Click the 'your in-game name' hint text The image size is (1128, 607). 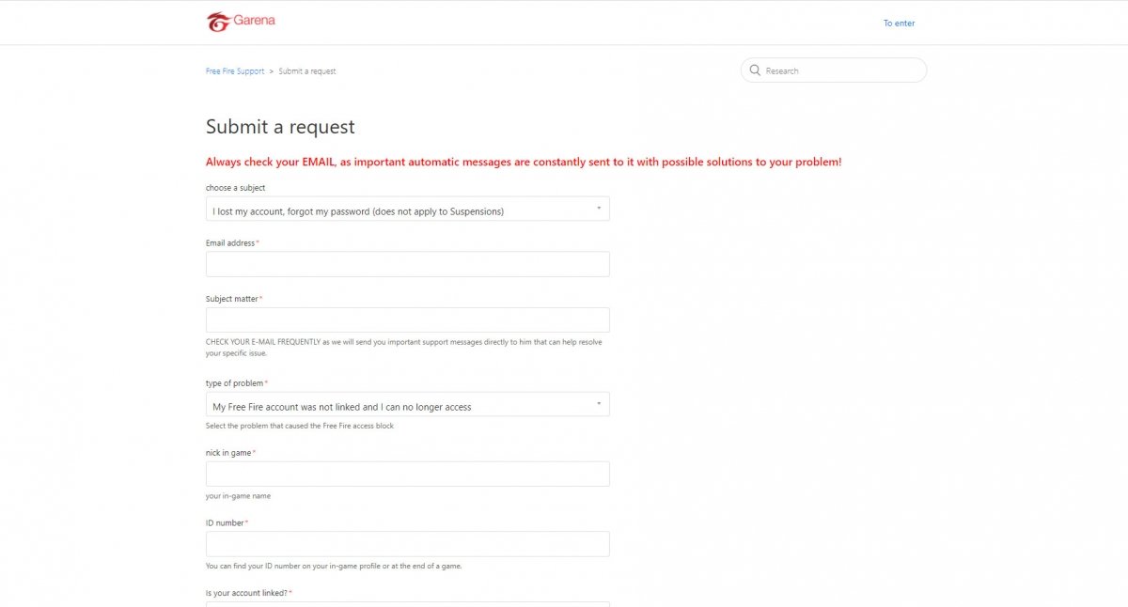point(239,495)
